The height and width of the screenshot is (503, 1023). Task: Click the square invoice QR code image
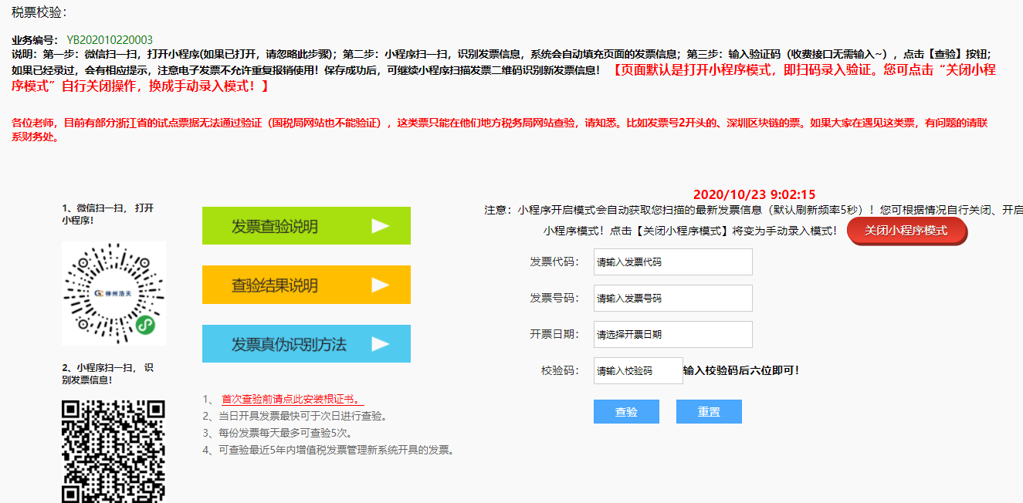click(113, 451)
